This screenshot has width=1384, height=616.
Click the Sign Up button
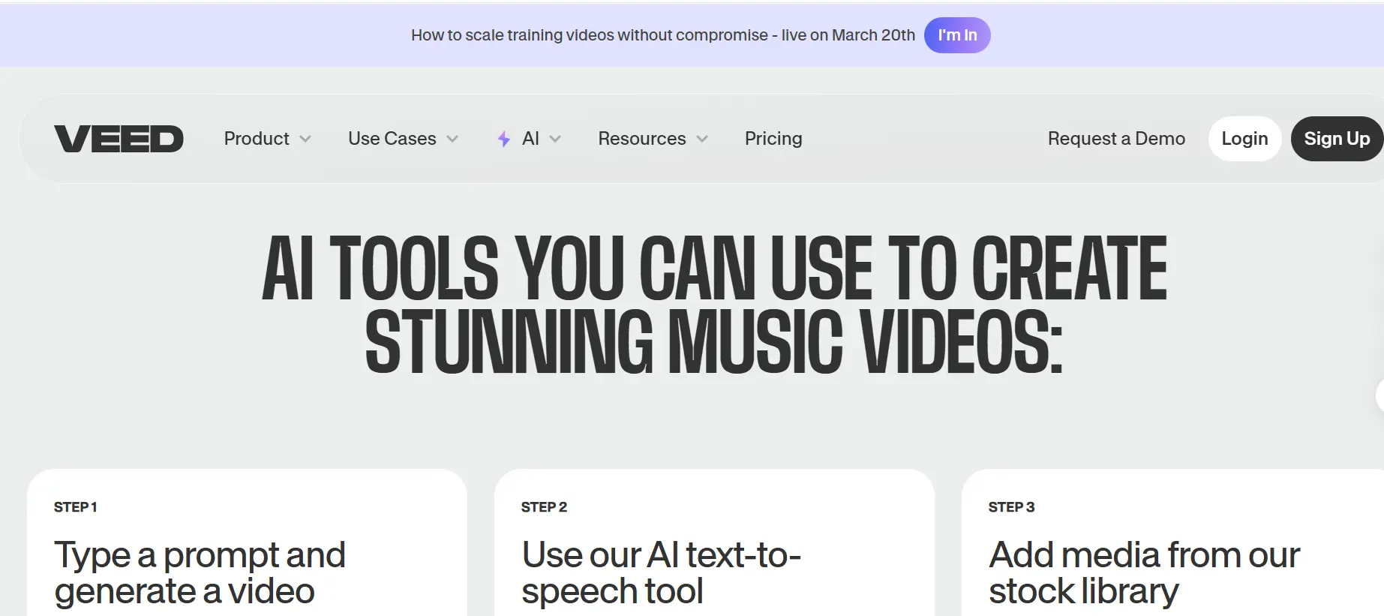click(x=1337, y=139)
